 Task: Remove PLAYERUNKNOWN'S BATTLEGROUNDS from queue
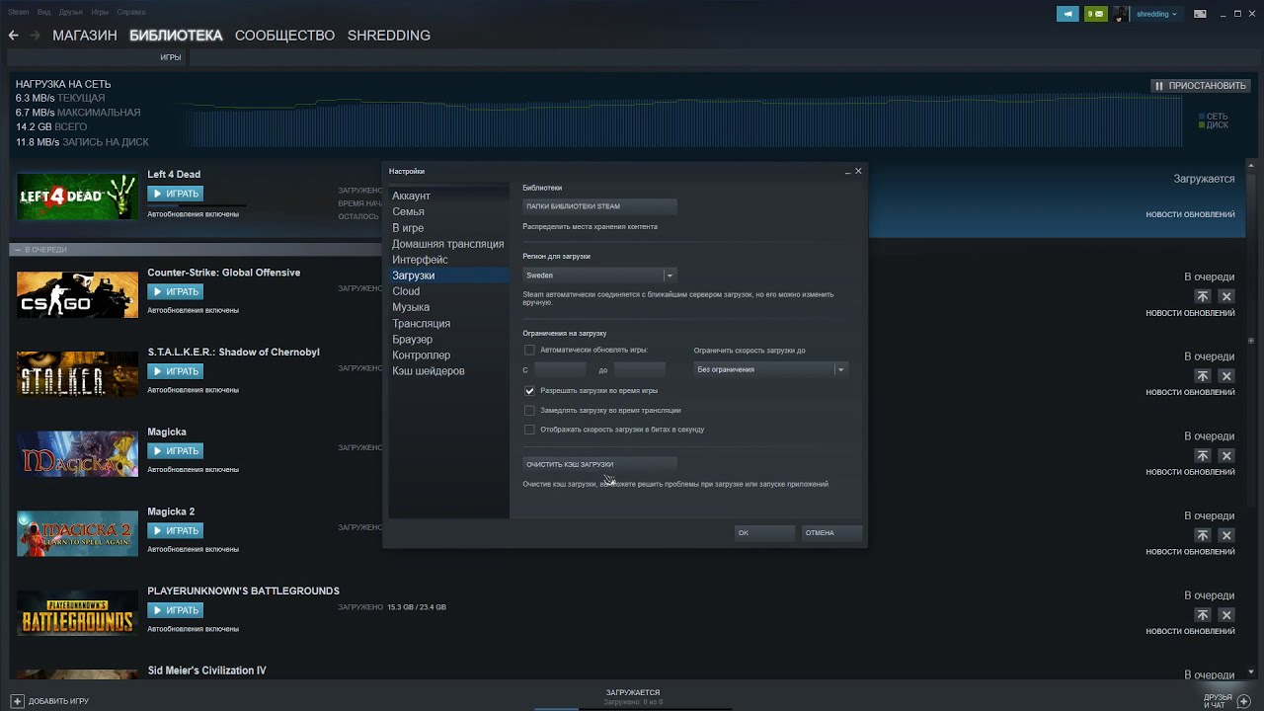(1226, 615)
